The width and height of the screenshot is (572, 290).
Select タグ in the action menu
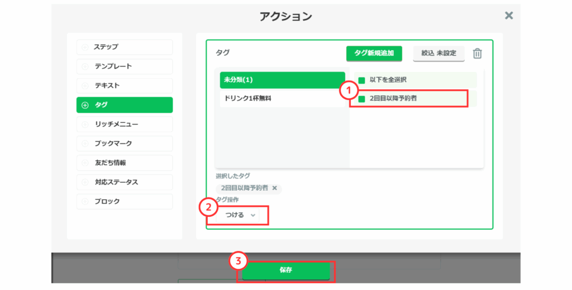(125, 105)
